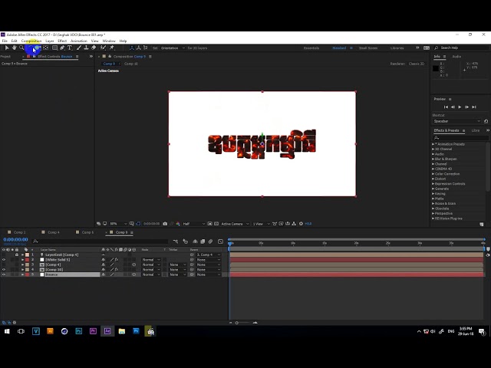Select the Rectangle shape tool
This screenshot has height=368, width=491.
[x=54, y=48]
